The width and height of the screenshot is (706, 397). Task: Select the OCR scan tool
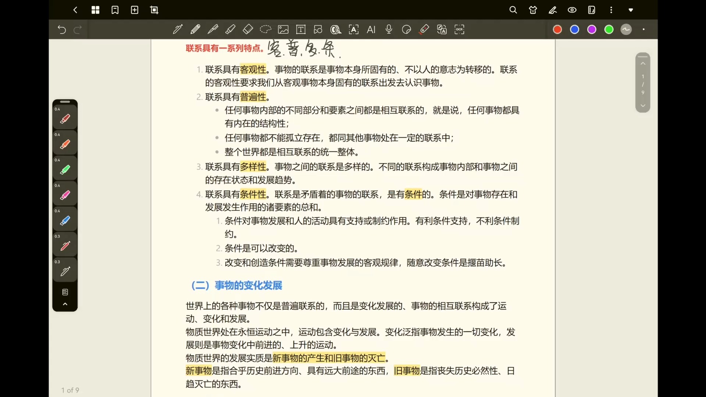point(459,29)
